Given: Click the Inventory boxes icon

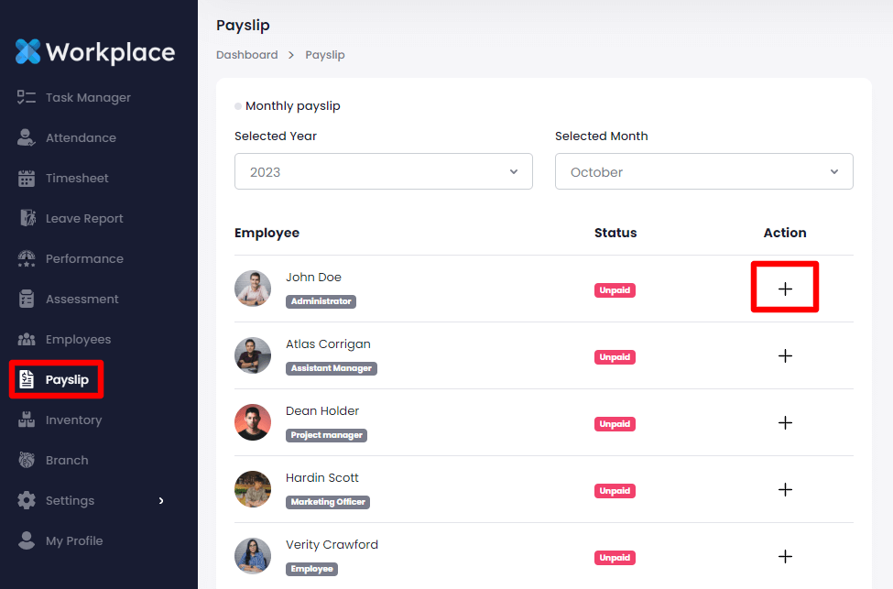Looking at the screenshot, I should 27,420.
